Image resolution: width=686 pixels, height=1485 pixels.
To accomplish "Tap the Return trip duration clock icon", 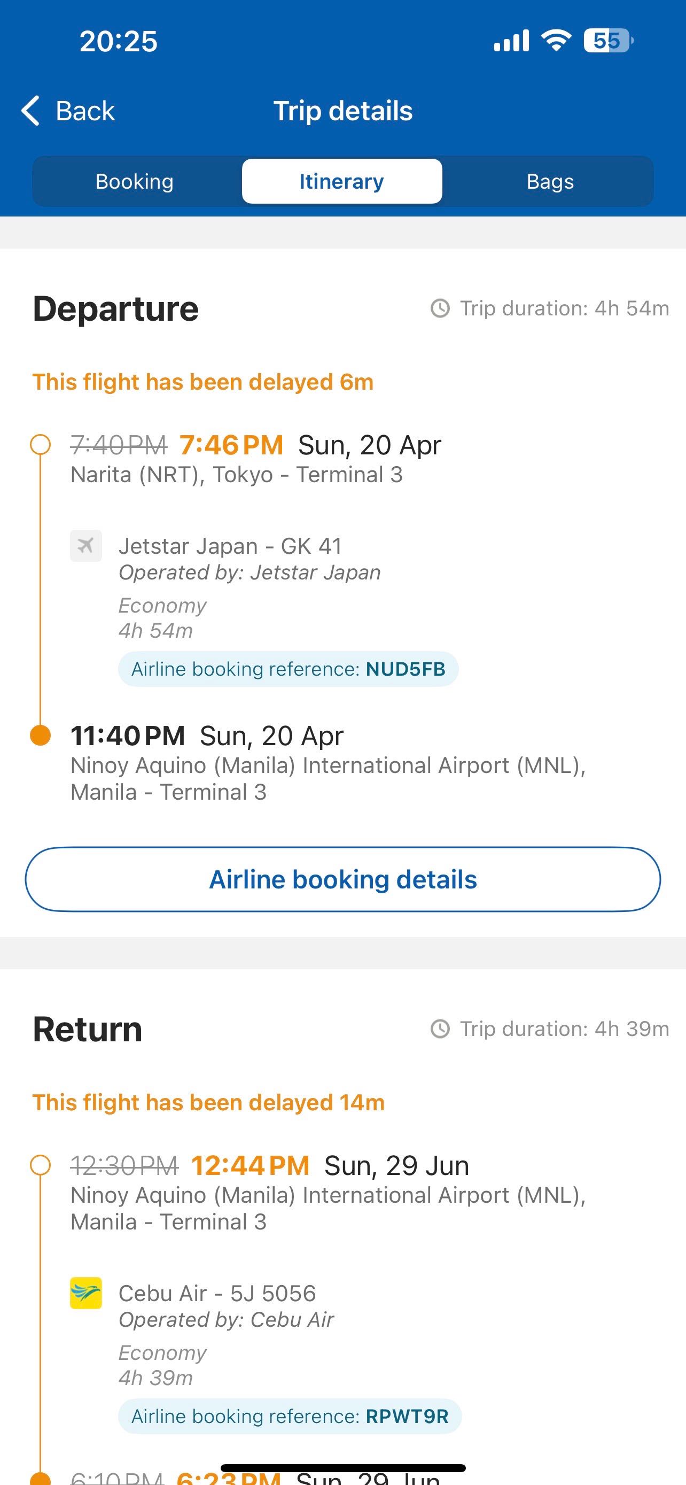I will tap(440, 1028).
